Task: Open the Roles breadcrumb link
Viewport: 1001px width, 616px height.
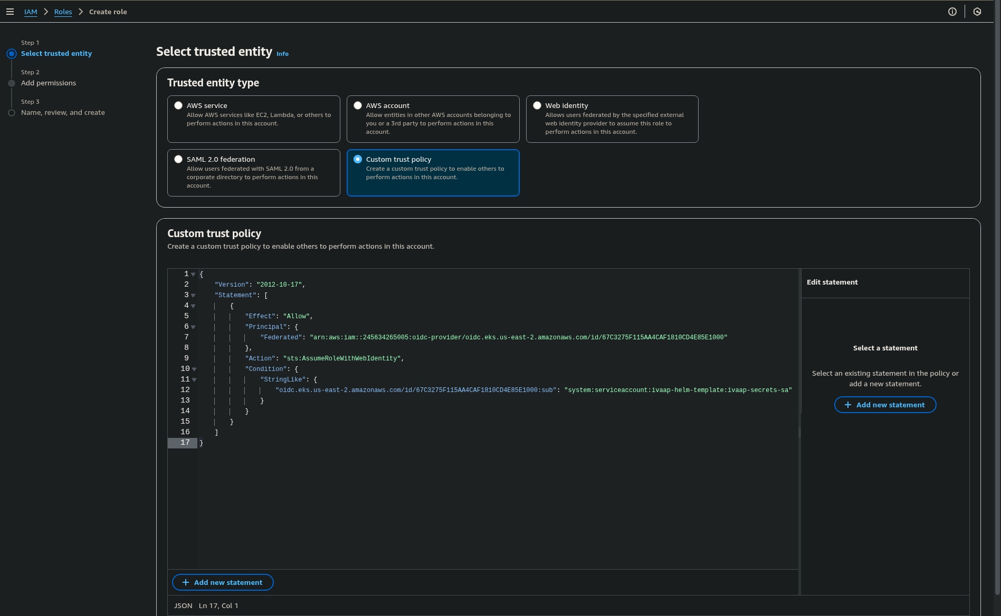Action: pyautogui.click(x=63, y=12)
